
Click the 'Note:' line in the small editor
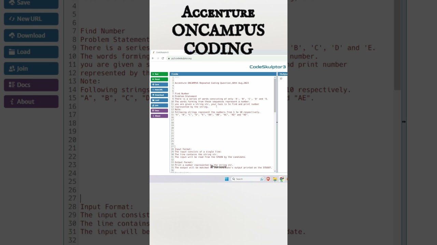tap(178, 110)
